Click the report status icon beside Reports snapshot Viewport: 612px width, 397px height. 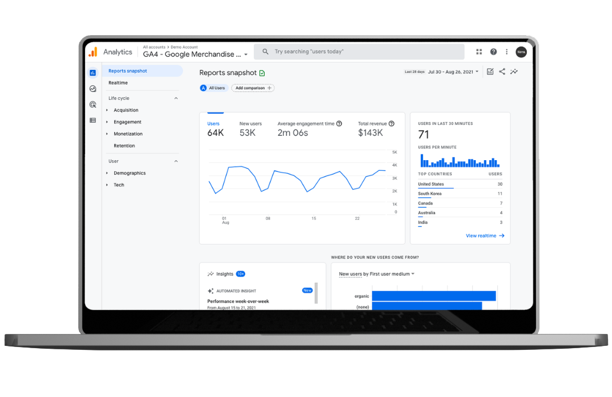tap(262, 73)
